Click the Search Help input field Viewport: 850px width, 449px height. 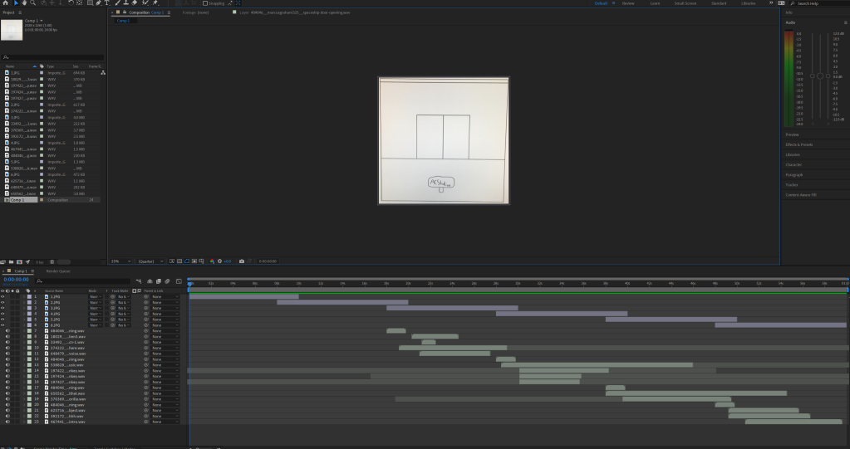click(x=818, y=3)
